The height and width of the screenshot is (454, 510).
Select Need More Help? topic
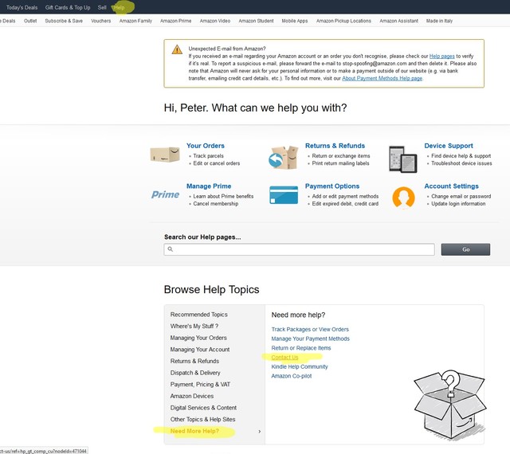(194, 431)
